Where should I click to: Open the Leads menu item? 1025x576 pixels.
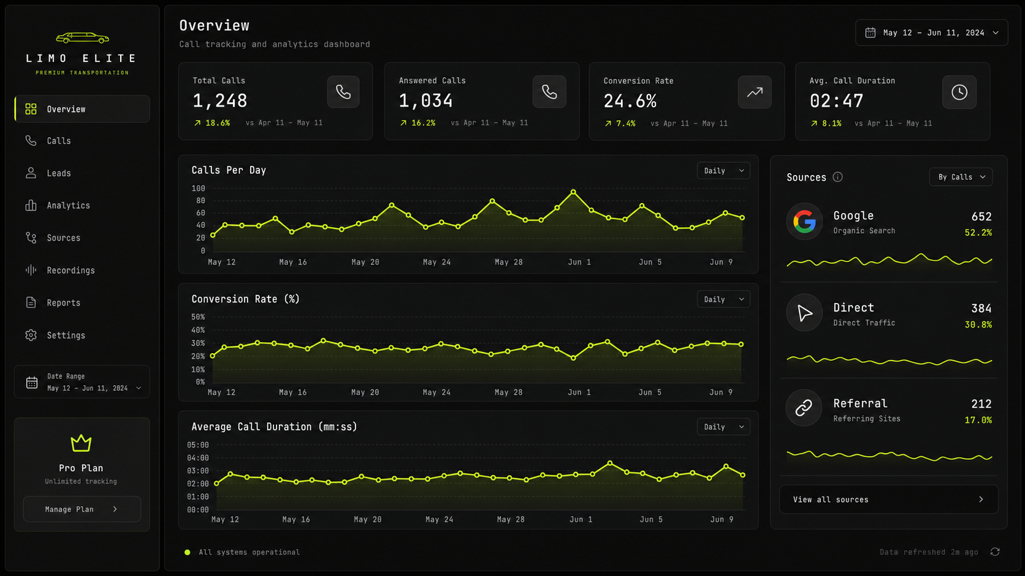82,173
